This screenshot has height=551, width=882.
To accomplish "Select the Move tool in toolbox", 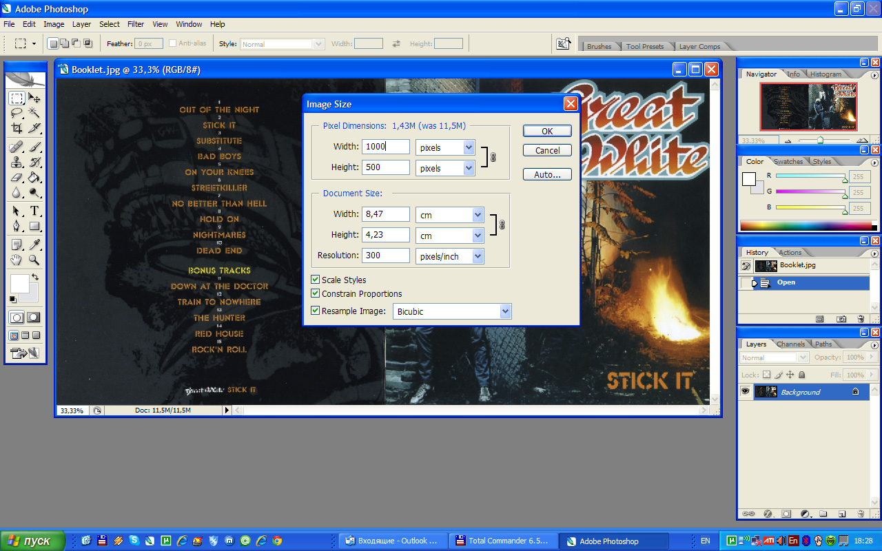I will [x=34, y=98].
